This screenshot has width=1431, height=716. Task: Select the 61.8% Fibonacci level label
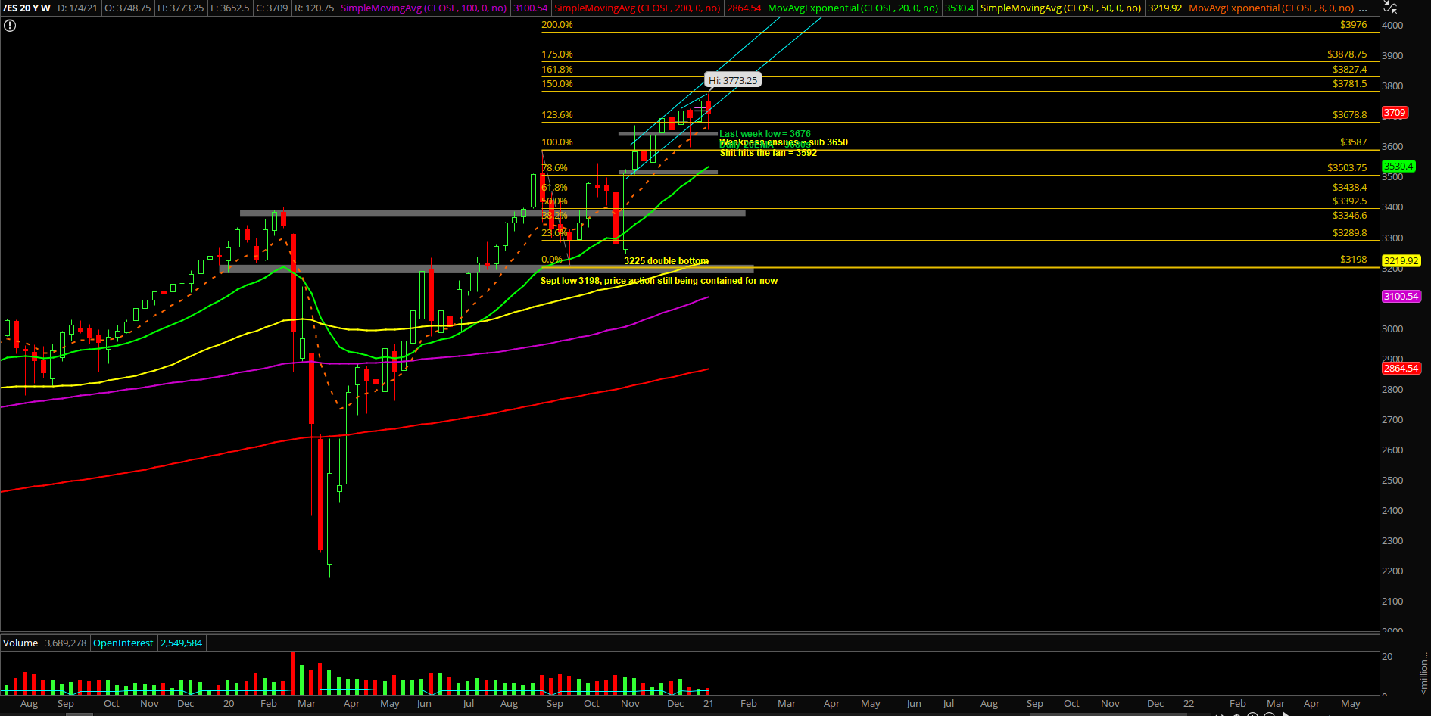[554, 188]
